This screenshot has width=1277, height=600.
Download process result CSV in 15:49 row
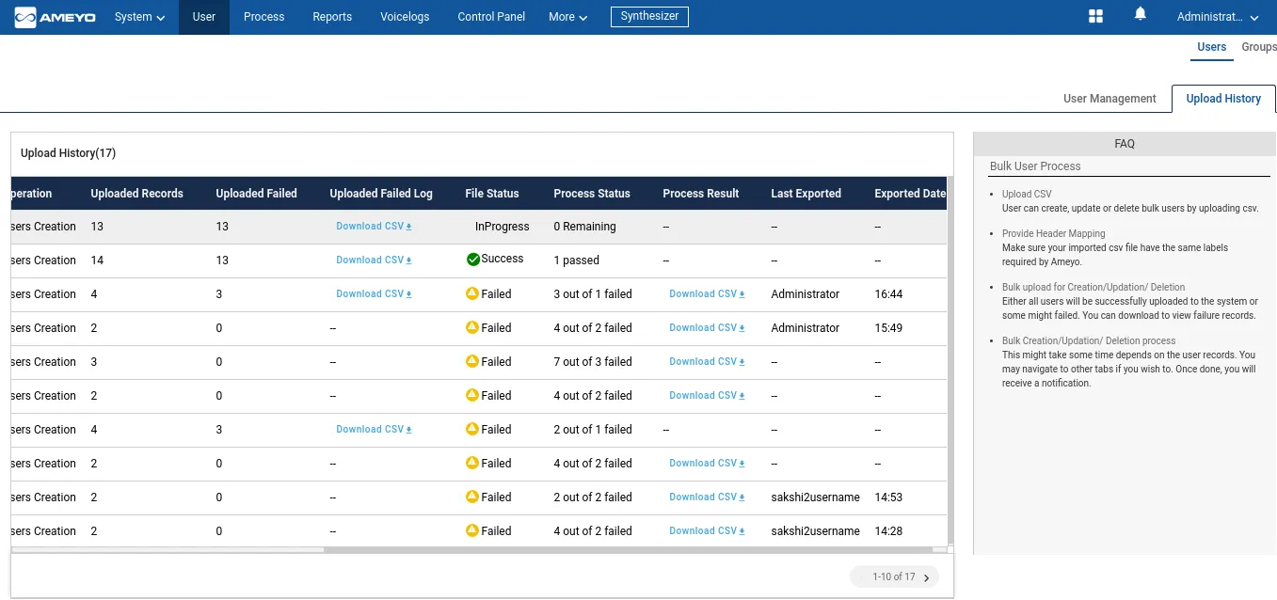pos(707,328)
